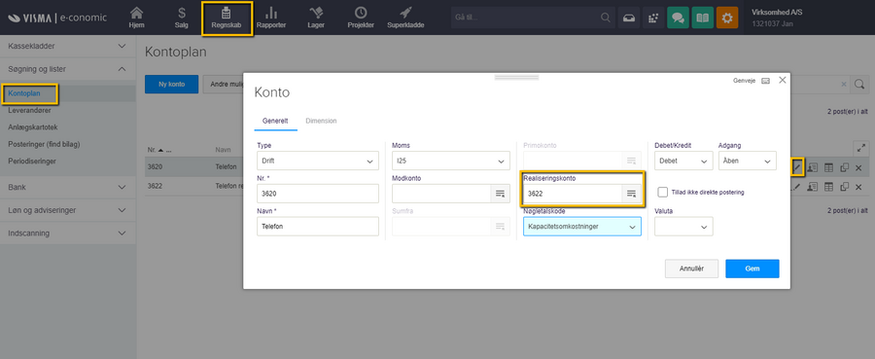The image size is (875, 359).
Task: Open table icon for account 3622
Action: [x=829, y=187]
